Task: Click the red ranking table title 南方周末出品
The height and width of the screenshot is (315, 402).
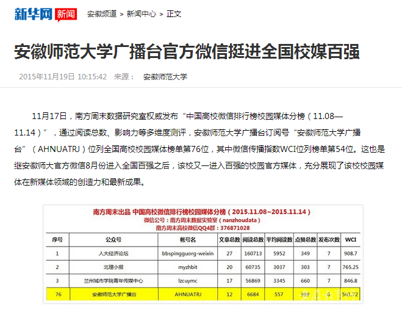Action: tap(203, 211)
